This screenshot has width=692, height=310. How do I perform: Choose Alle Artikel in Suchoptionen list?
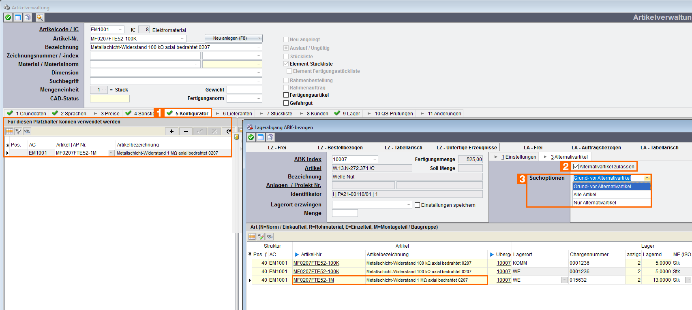(x=611, y=195)
